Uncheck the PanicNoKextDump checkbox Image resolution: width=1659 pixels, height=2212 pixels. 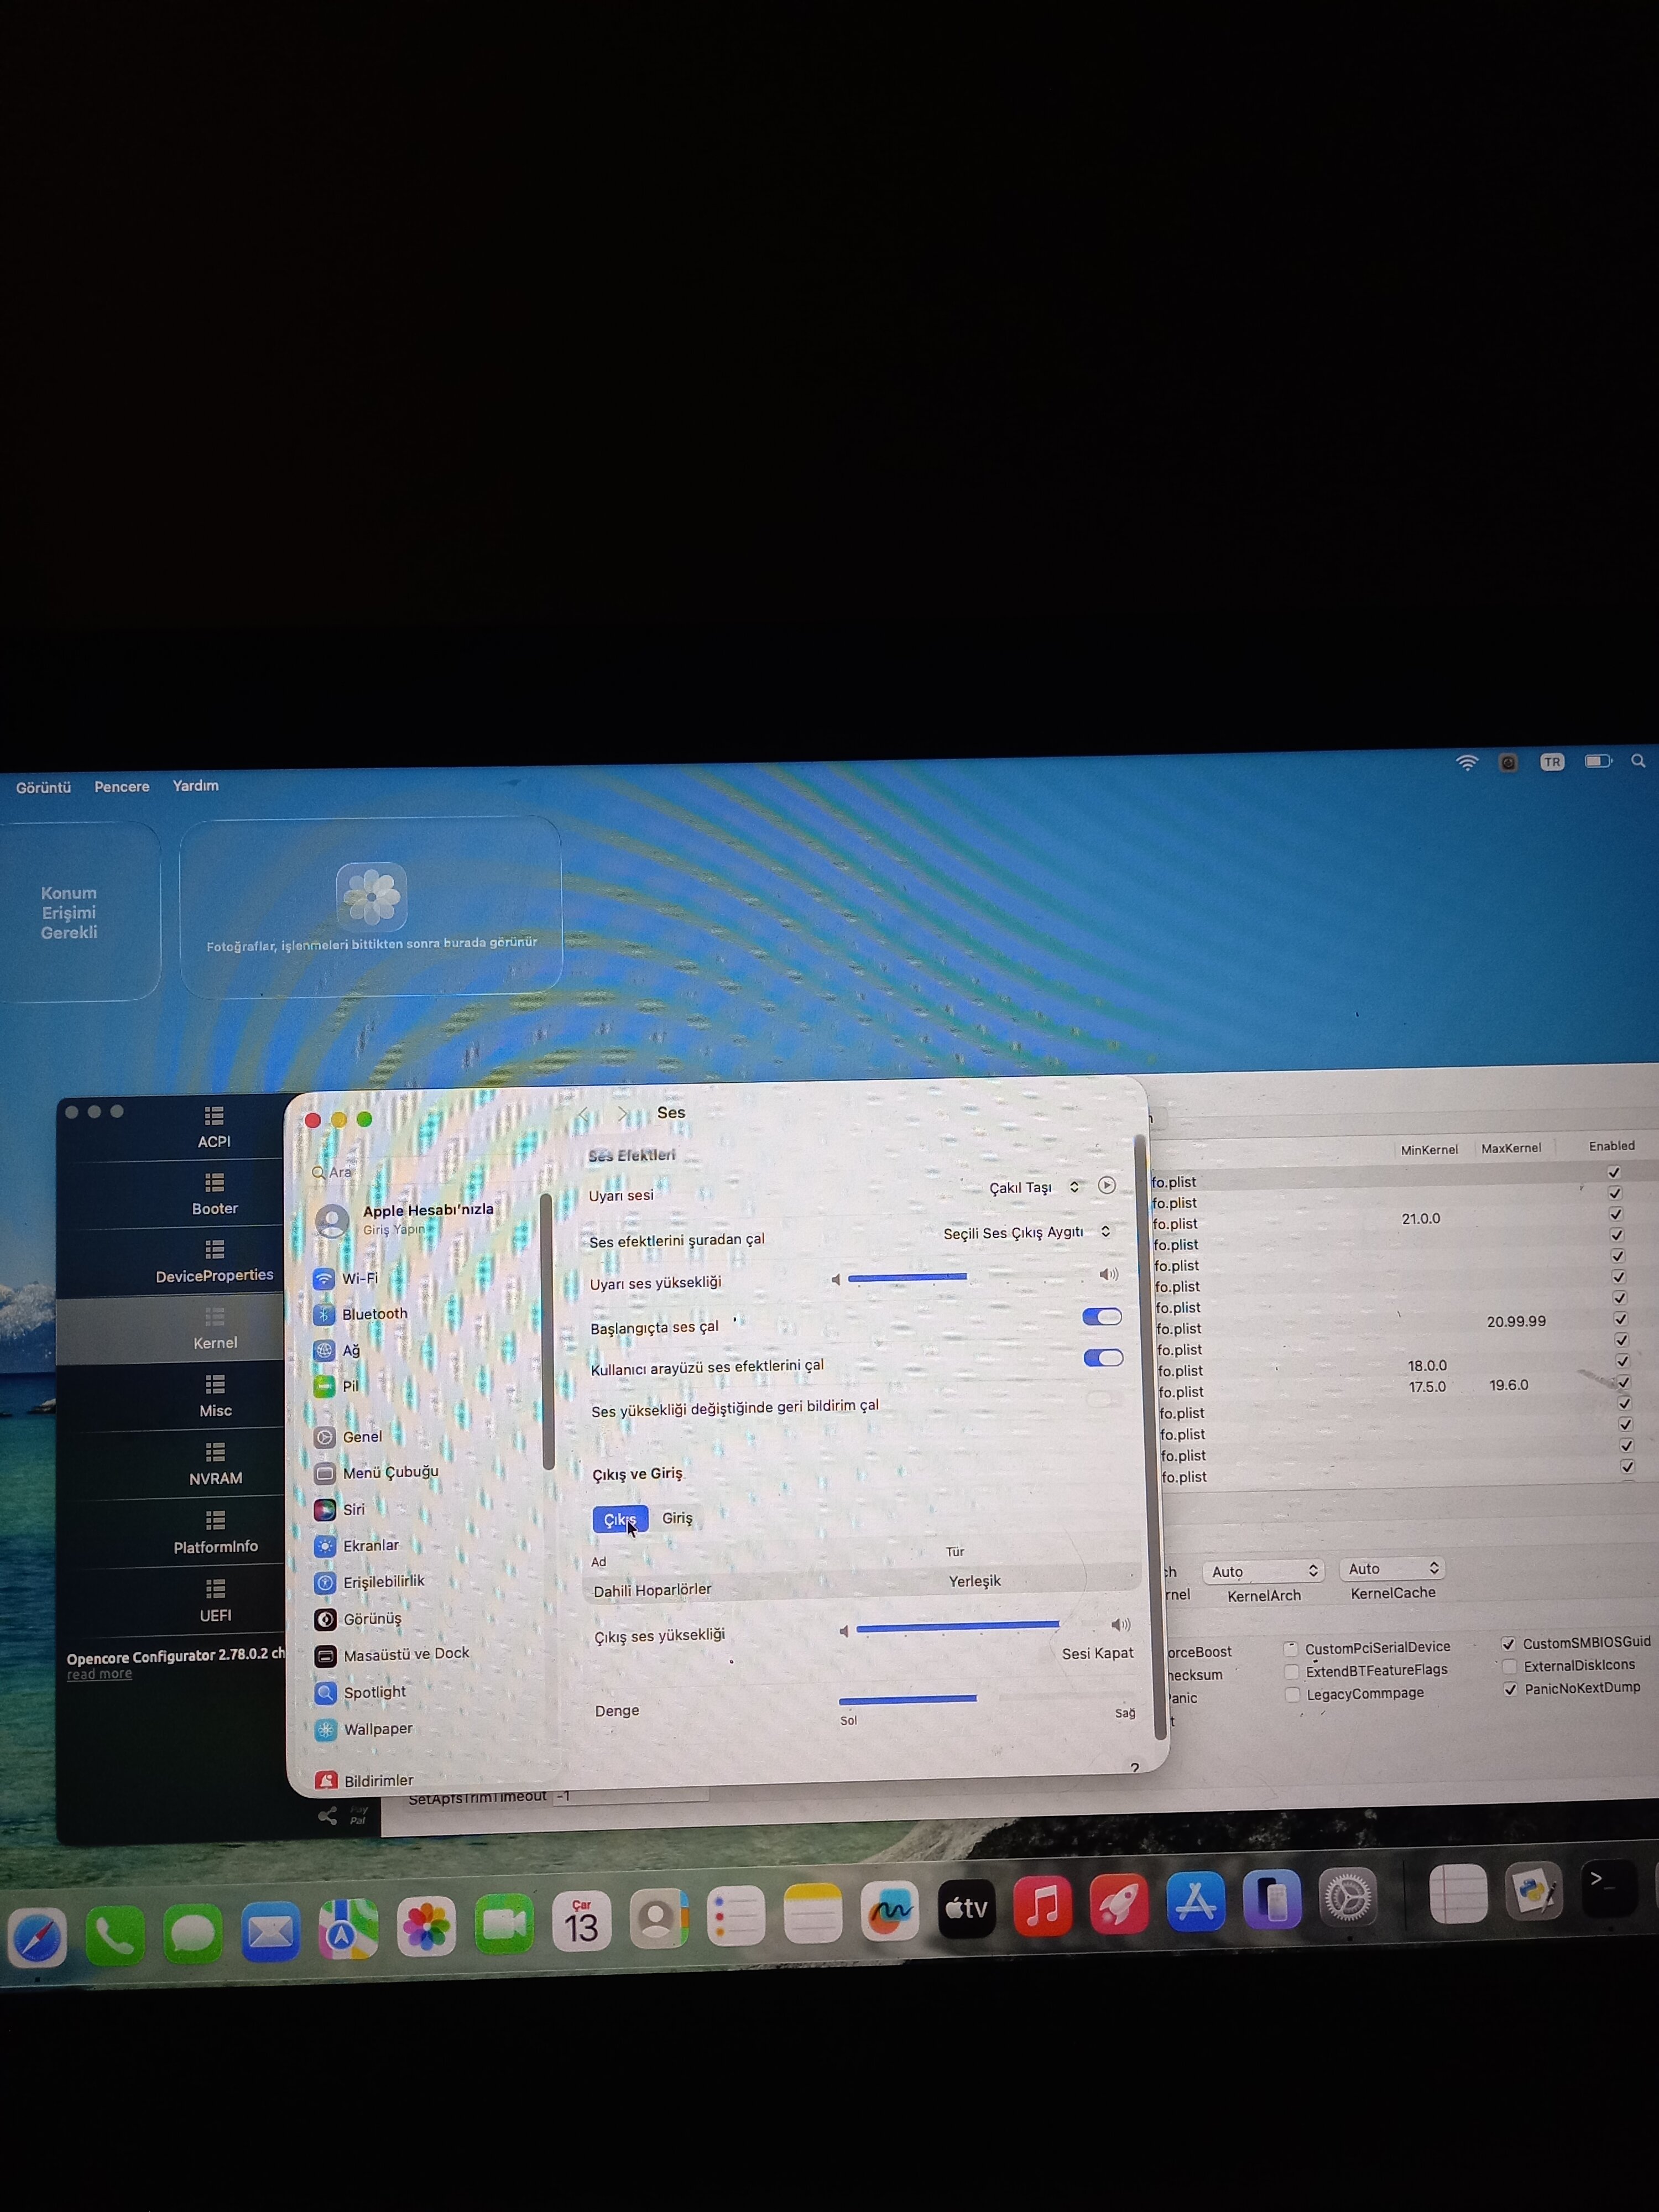pyautogui.click(x=1510, y=1689)
